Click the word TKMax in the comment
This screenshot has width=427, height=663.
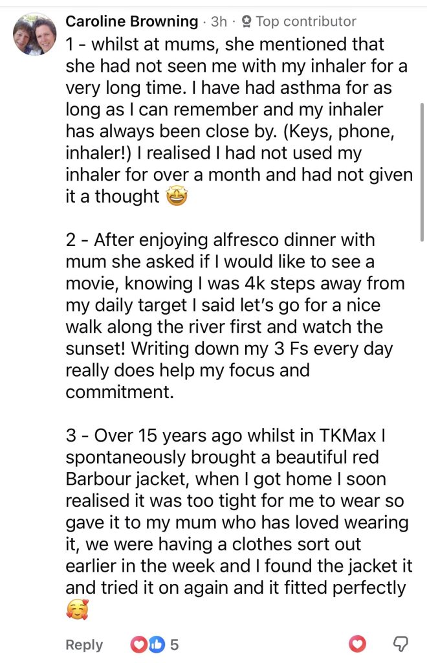(x=347, y=436)
